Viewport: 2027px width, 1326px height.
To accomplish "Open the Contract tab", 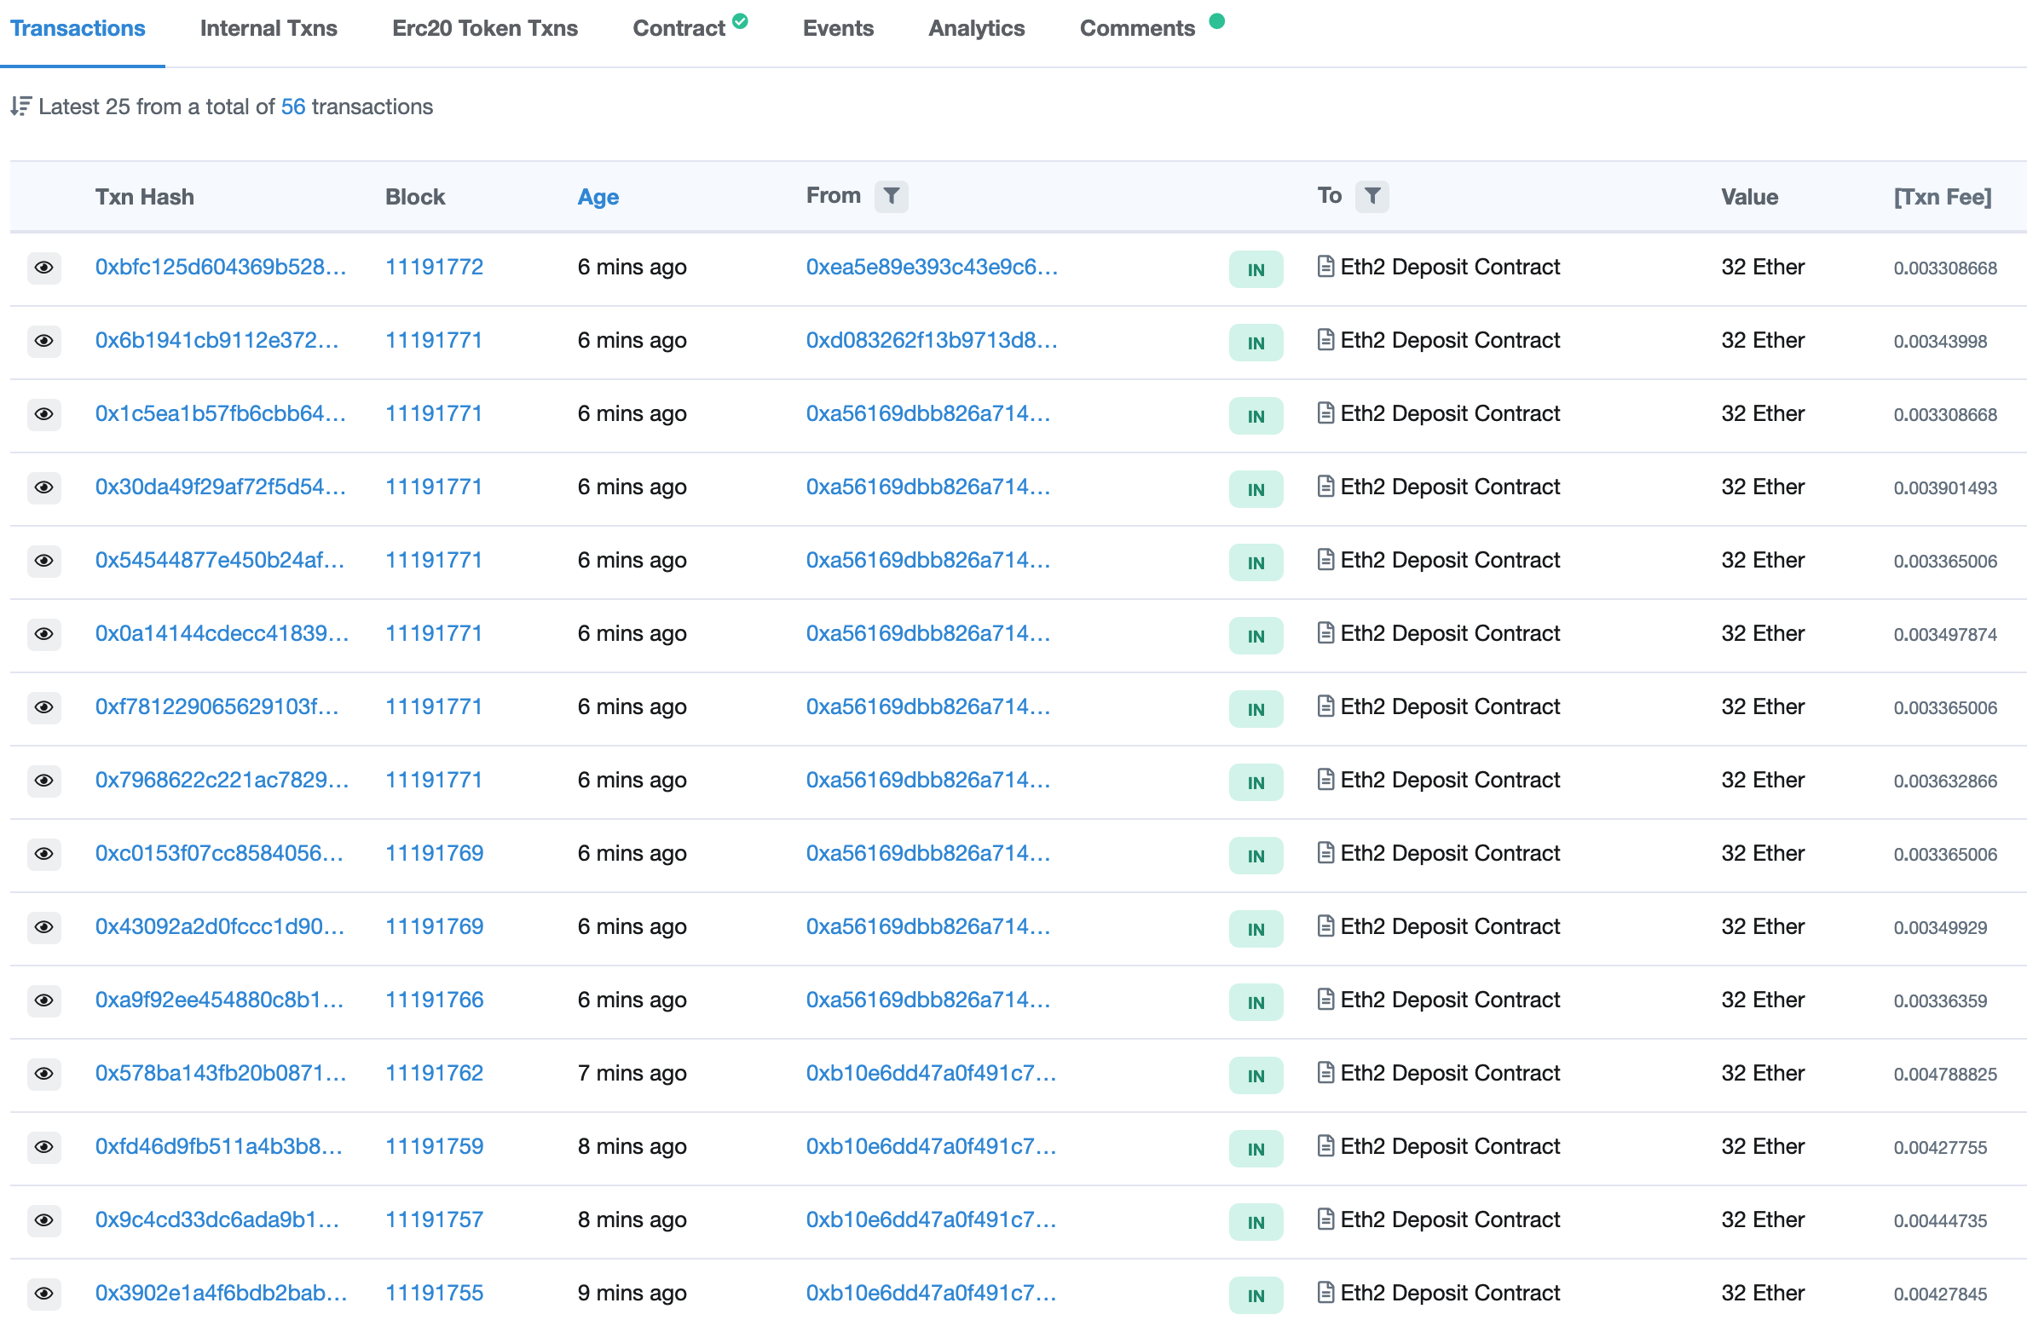I will [x=679, y=29].
